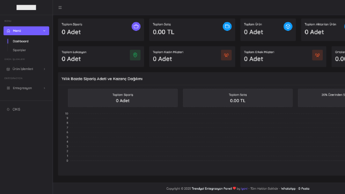Click Trendyol Entegrasyon Panel footer text
345x194 pixels.
click(x=212, y=188)
